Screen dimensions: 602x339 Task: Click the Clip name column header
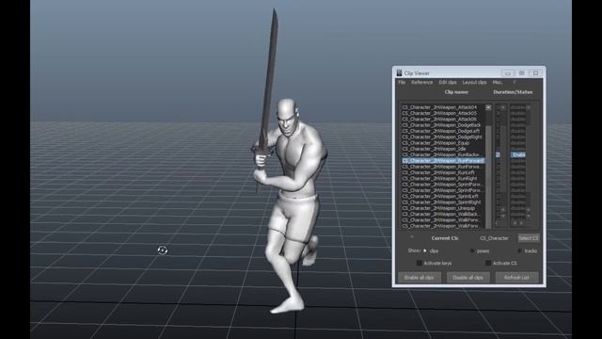click(x=456, y=92)
